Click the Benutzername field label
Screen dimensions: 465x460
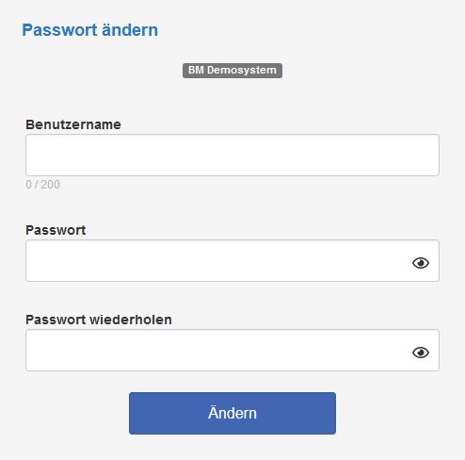[x=73, y=124]
